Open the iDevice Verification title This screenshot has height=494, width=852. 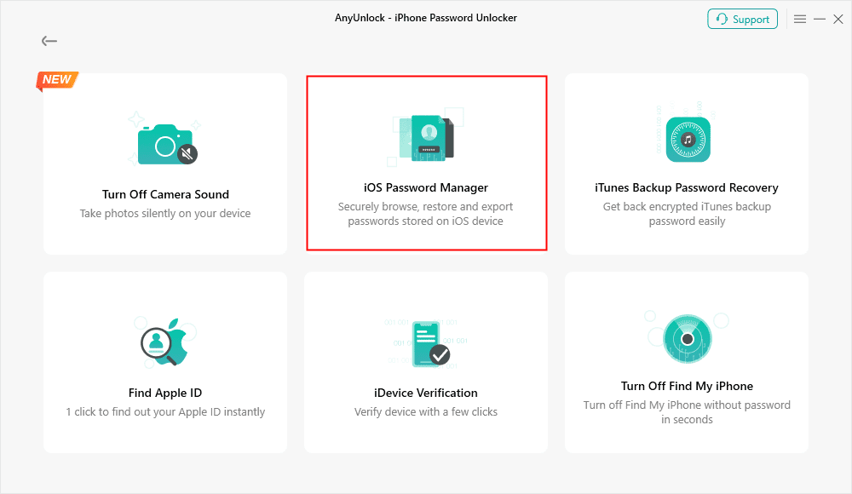click(426, 393)
